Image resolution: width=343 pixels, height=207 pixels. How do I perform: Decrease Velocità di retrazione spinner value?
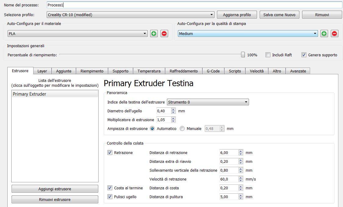pyautogui.click(x=241, y=181)
